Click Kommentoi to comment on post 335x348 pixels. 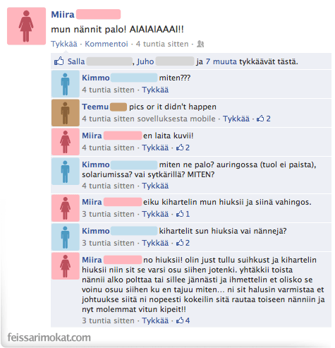(x=106, y=44)
